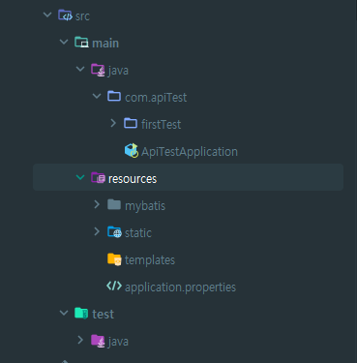Click the src source folder icon
The width and height of the screenshot is (357, 363).
pos(65,15)
